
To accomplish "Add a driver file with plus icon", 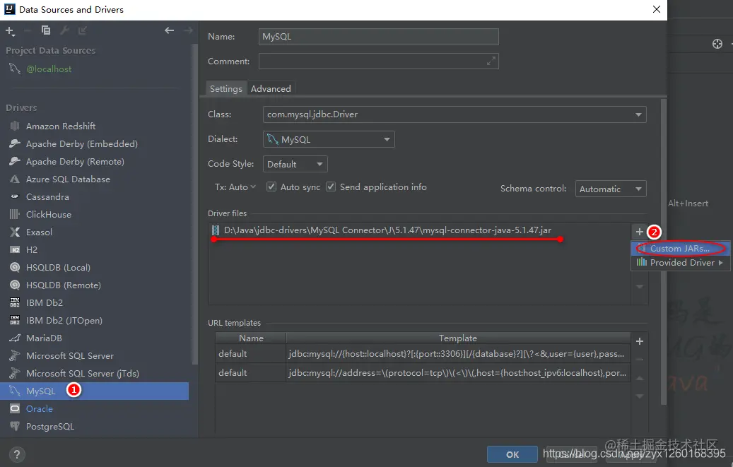I will [x=639, y=232].
